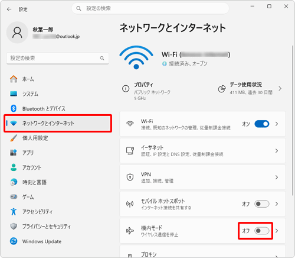Select 個人用設定 in the sidebar
Image resolution: width=295 pixels, height=258 pixels.
[57, 138]
